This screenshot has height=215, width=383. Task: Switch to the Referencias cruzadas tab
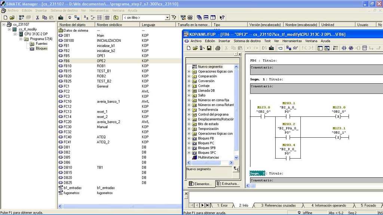click(x=278, y=205)
